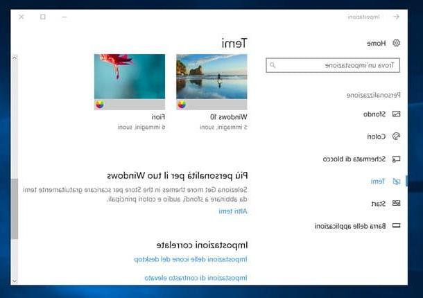Viewport: 423px width, 298px height.
Task: Click the Temi sidebar icon
Action: [x=396, y=182]
